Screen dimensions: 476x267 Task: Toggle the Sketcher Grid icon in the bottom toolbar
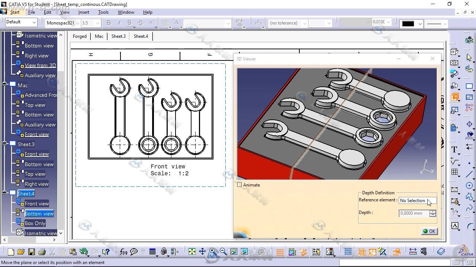[348, 252]
